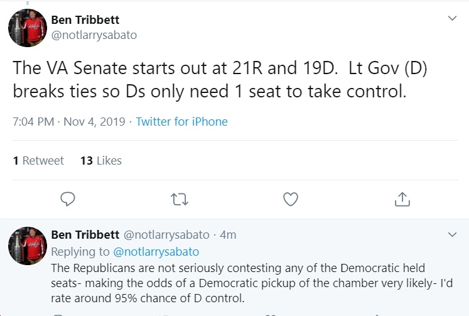Click the gray @notlarrysabato handle on the reply
The height and width of the screenshot is (316, 469).
point(166,234)
